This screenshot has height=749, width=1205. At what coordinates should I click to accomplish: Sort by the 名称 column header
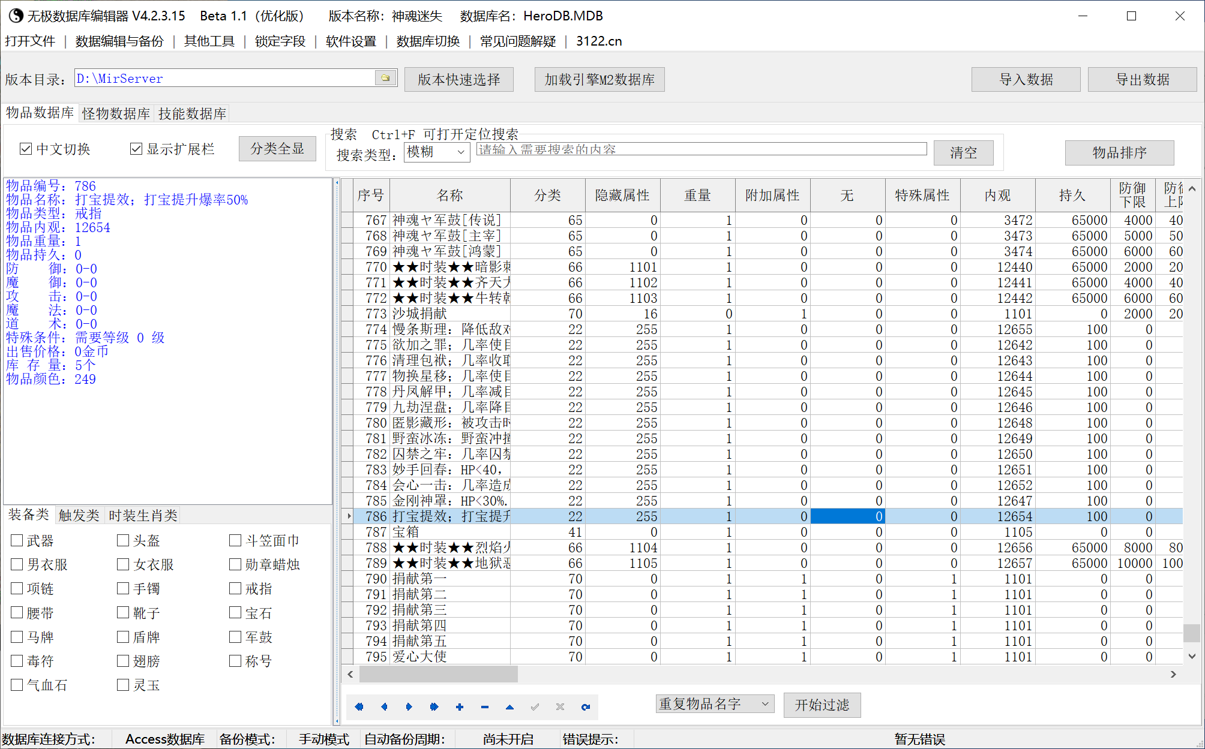click(450, 195)
